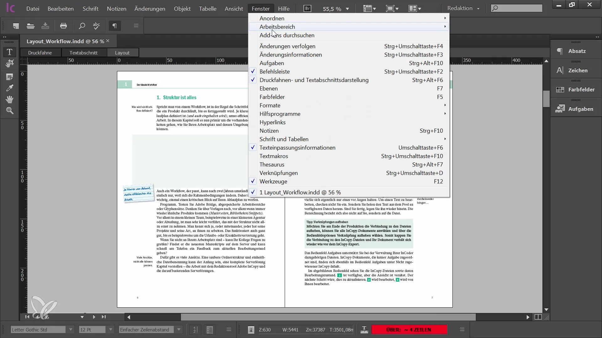602x338 pixels.
Task: Select Ebenen from Fenster menu
Action: coord(269,88)
